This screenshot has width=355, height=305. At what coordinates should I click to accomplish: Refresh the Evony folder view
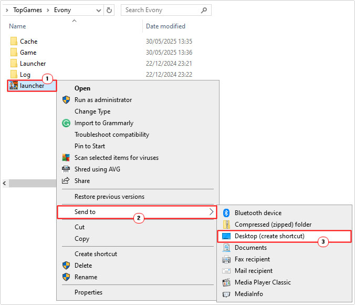point(109,10)
